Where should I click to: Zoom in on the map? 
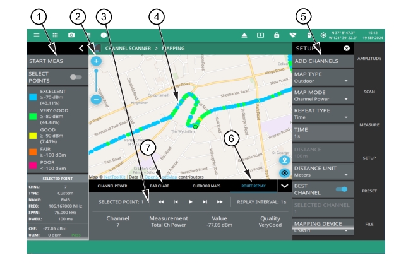pyautogui.click(x=96, y=62)
